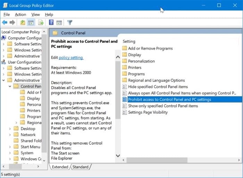
Task: Click Computer Configuration icon in tree
Action: (4, 38)
